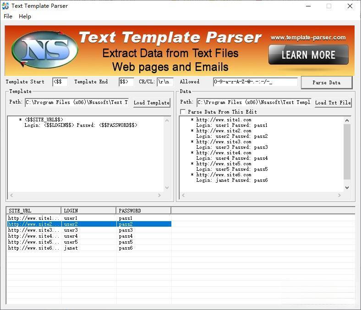Click 'Login: janet Passwd: pass6' data line
The height and width of the screenshot is (310, 361).
click(x=232, y=180)
